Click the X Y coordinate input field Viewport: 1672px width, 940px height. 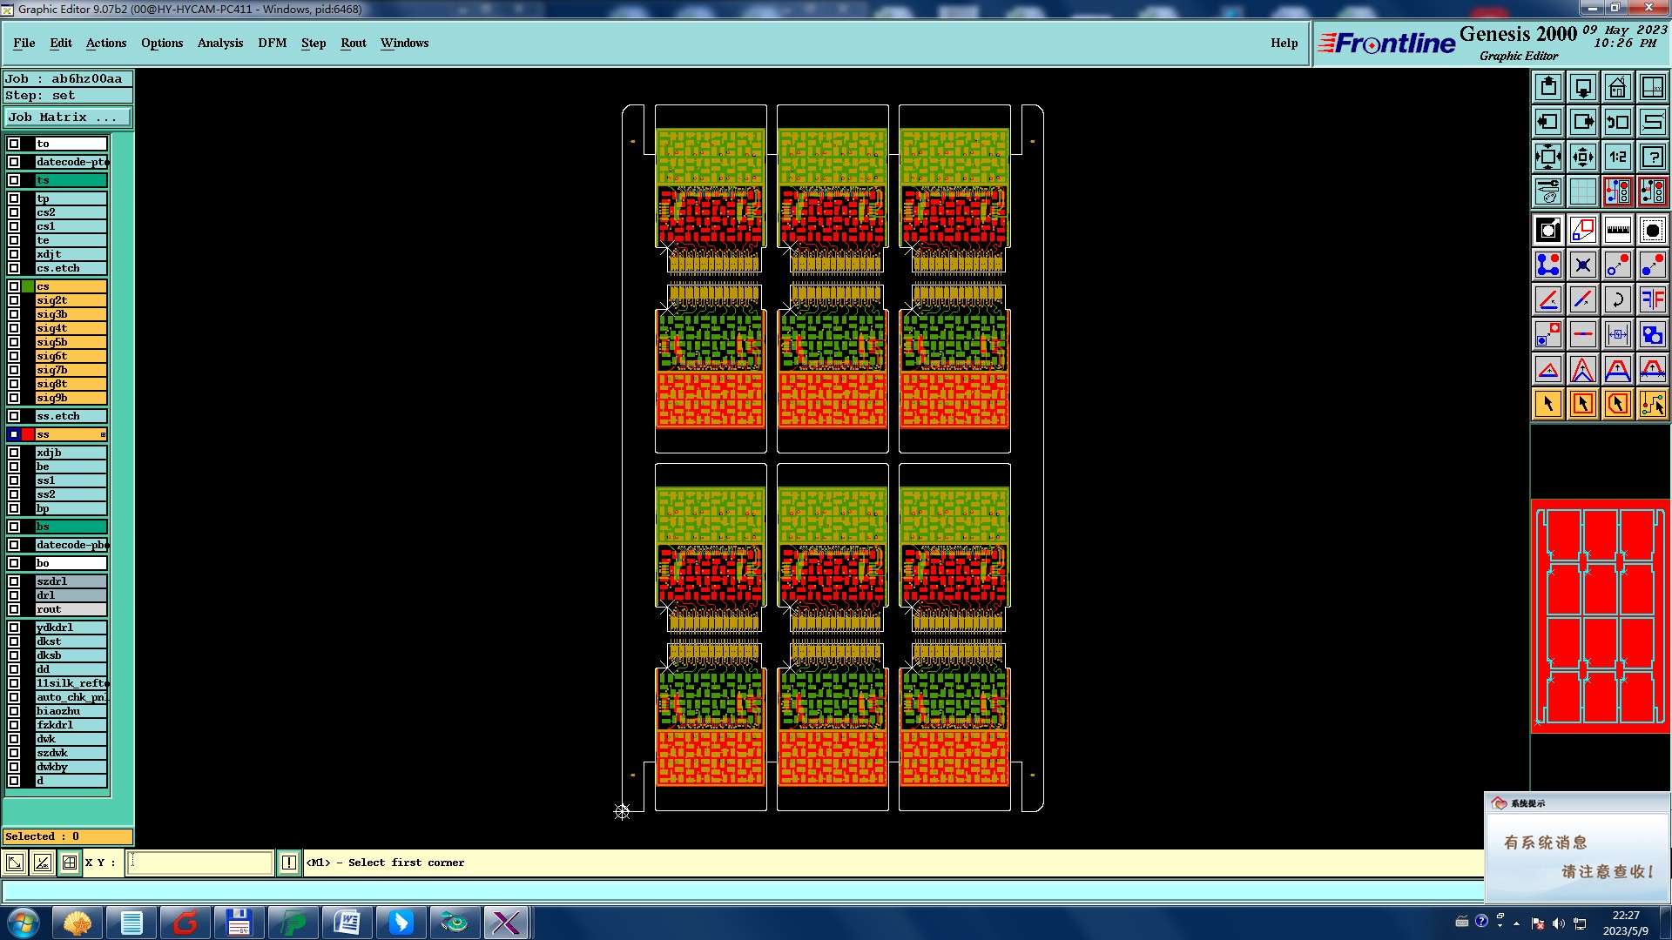200,863
